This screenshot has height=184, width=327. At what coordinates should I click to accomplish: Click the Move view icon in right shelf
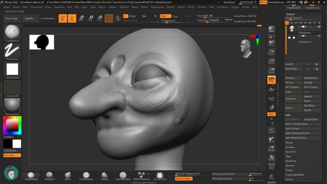click(x=271, y=140)
